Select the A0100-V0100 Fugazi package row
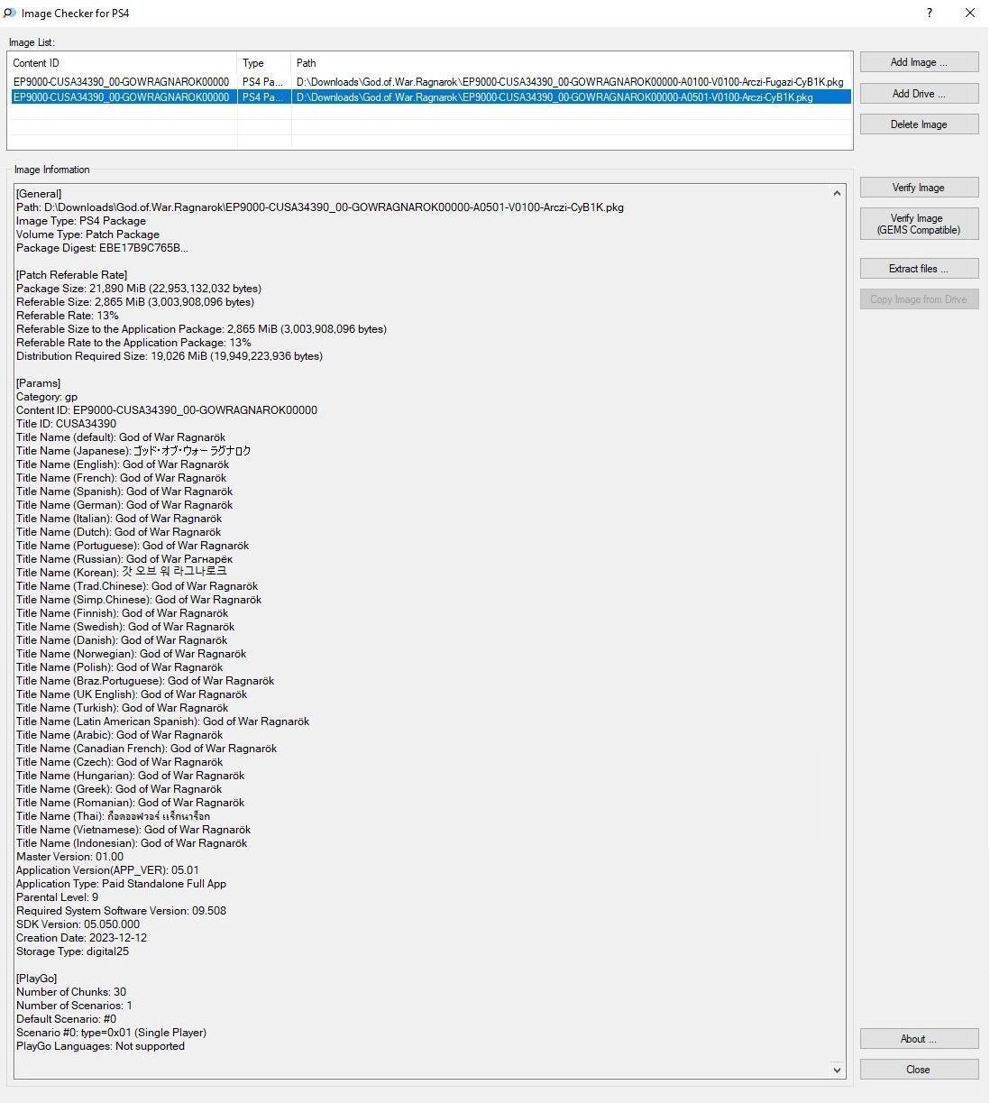 point(431,82)
